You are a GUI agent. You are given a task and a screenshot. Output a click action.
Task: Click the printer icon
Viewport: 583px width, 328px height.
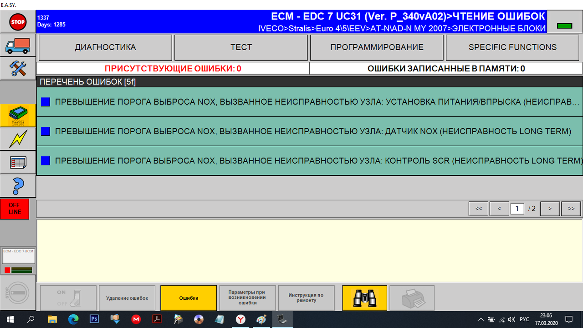tap(412, 298)
